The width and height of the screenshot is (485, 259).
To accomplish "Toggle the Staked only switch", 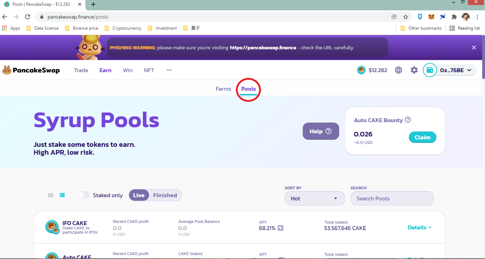I will pyautogui.click(x=84, y=195).
